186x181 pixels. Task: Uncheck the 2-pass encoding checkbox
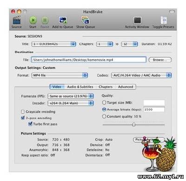[23, 118]
